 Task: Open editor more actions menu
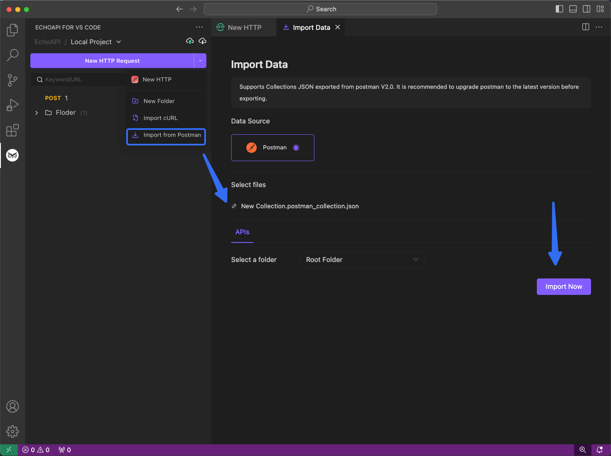point(599,27)
